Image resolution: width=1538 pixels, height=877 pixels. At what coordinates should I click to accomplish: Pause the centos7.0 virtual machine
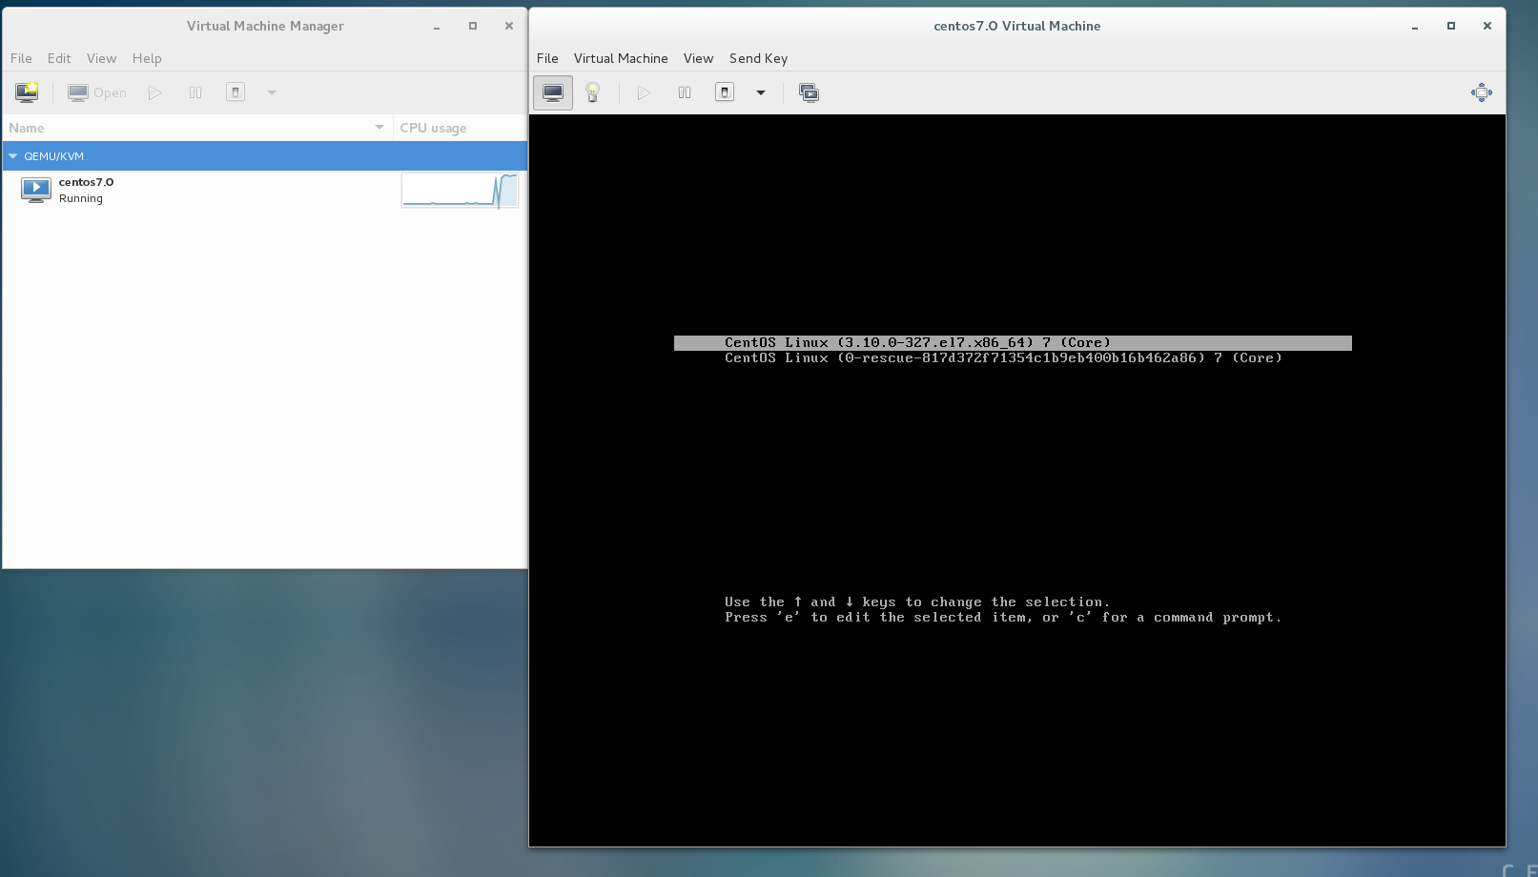pyautogui.click(x=685, y=92)
